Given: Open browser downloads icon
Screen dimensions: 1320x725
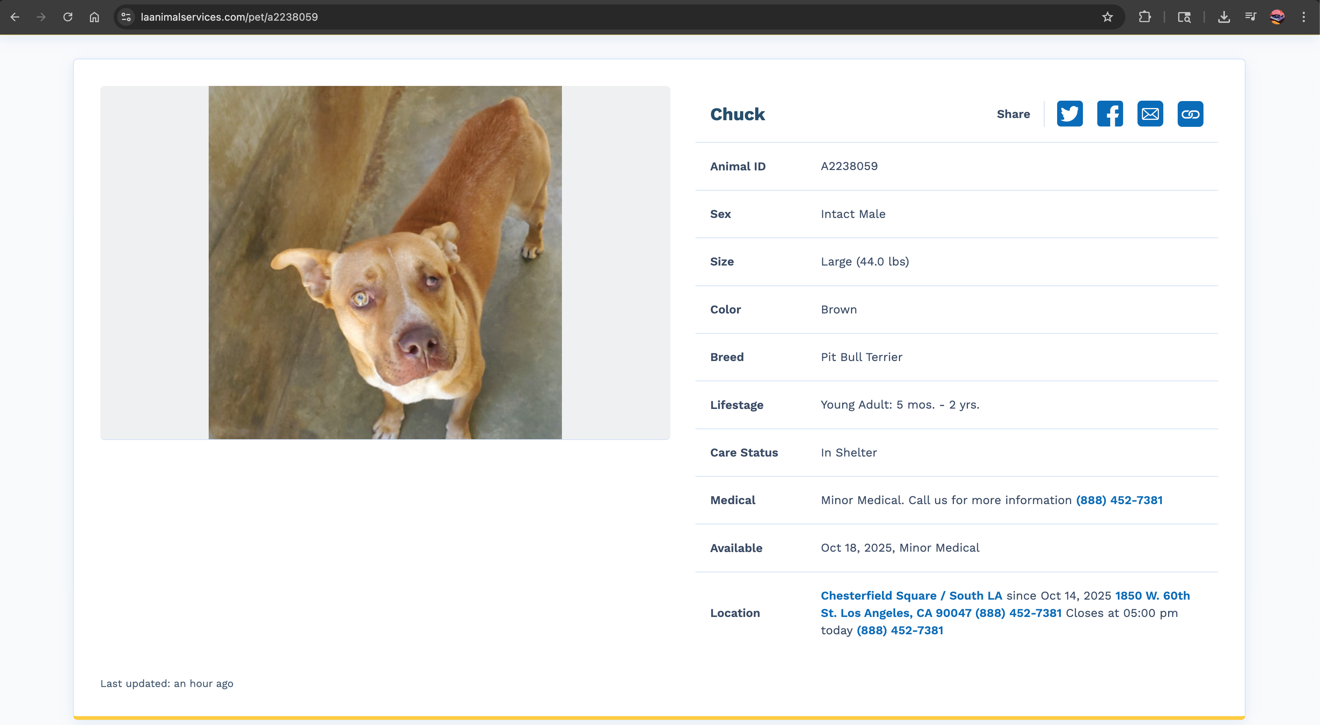Looking at the screenshot, I should click(1224, 17).
